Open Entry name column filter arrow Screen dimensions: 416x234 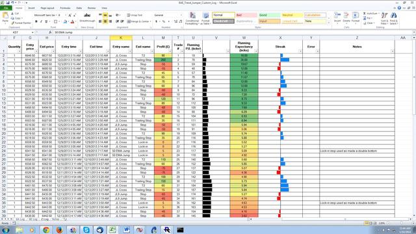130,51
